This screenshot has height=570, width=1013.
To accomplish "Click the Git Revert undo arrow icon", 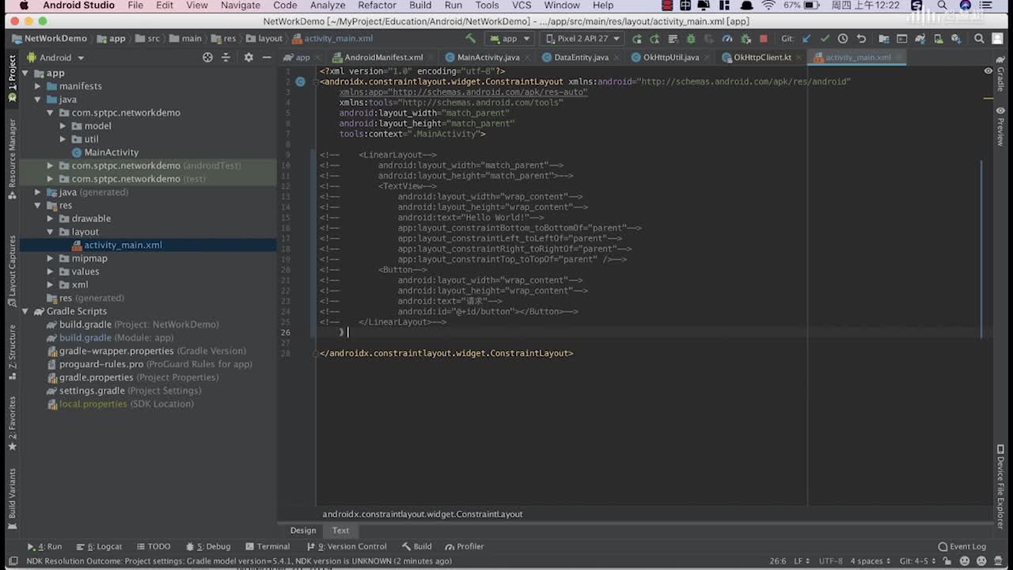I will [862, 38].
